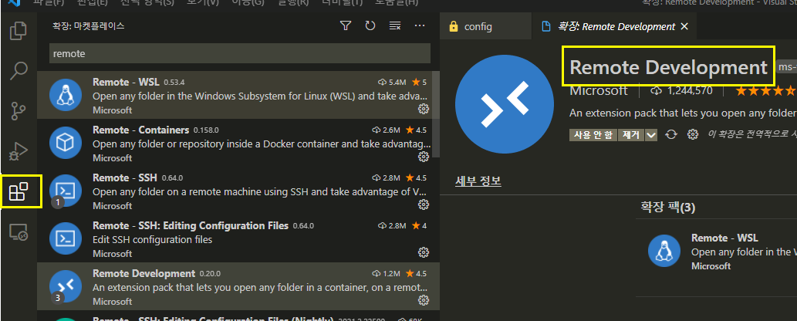
Task: Click the 확장 팩(3) heading
Action: click(x=668, y=207)
